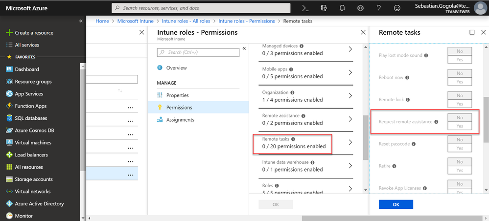The width and height of the screenshot is (489, 221).
Task: Collapse the left Azure sidebar
Action: 81,21
